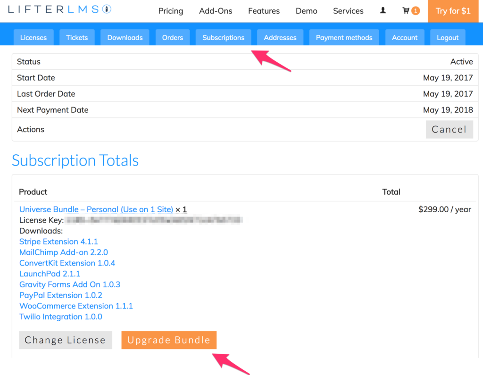Open the Downloads tab
The height and width of the screenshot is (375, 483).
(125, 38)
